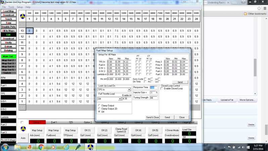This screenshot has width=268, height=151.
Task: Tick CT Lo checkbox for Lambda in
Action: tap(150, 74)
